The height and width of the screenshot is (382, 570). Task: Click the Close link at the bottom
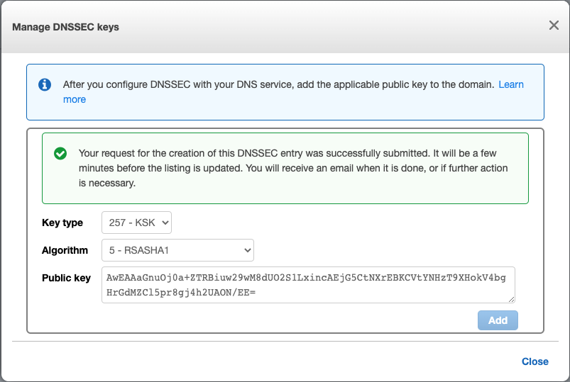[x=535, y=361]
